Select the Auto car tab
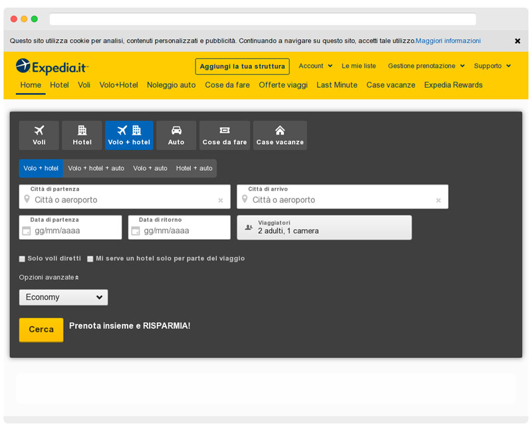The width and height of the screenshot is (532, 431). pos(176,135)
